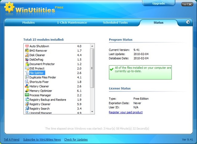Click the Auto Shutdown module icon

pos(27,46)
